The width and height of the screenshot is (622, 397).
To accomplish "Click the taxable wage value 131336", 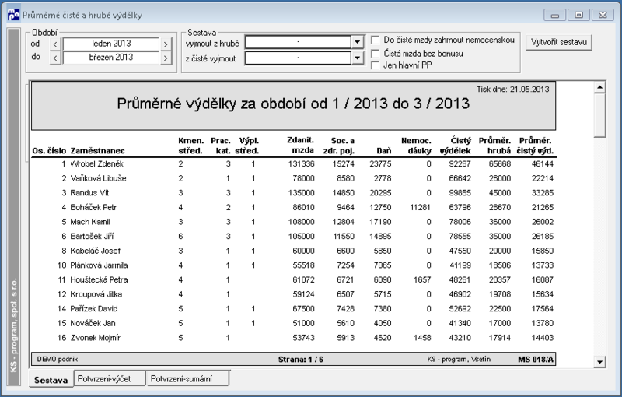I will pos(301,164).
